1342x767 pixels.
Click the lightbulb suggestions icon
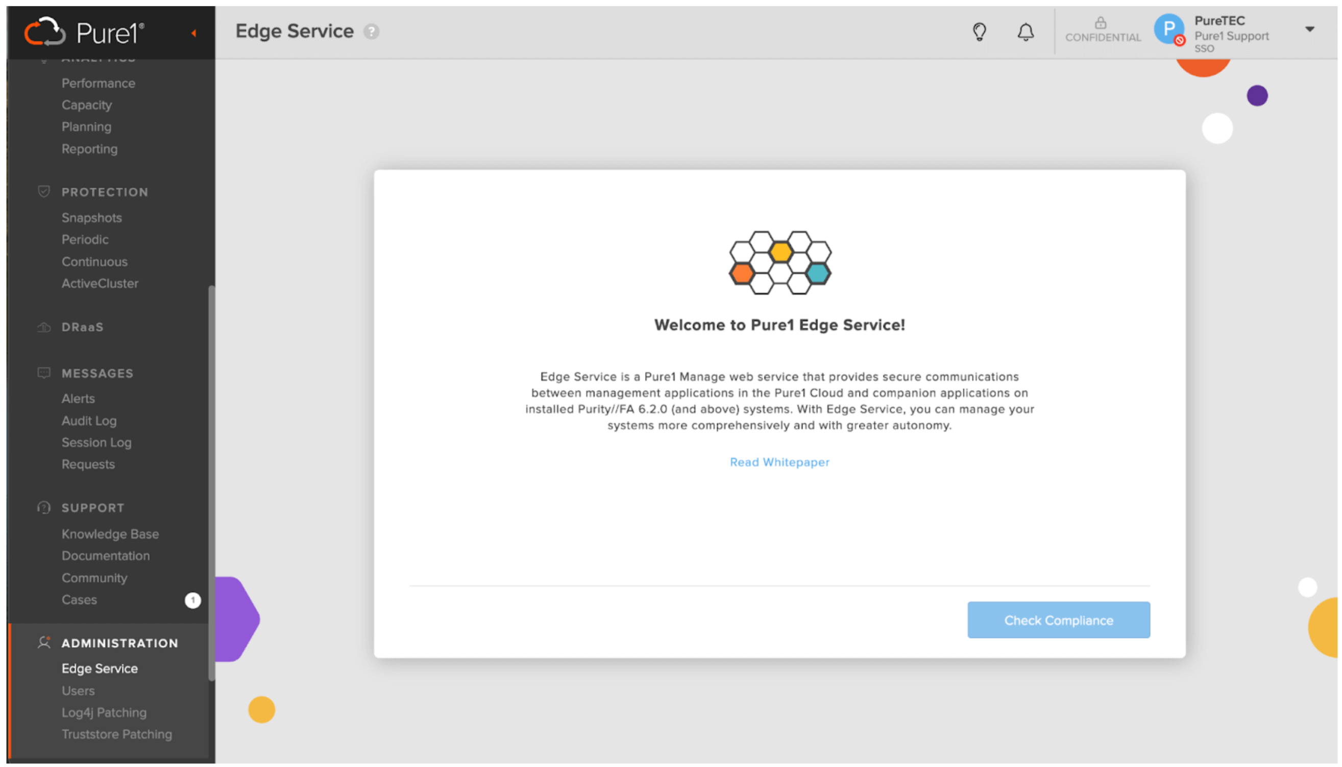point(980,30)
